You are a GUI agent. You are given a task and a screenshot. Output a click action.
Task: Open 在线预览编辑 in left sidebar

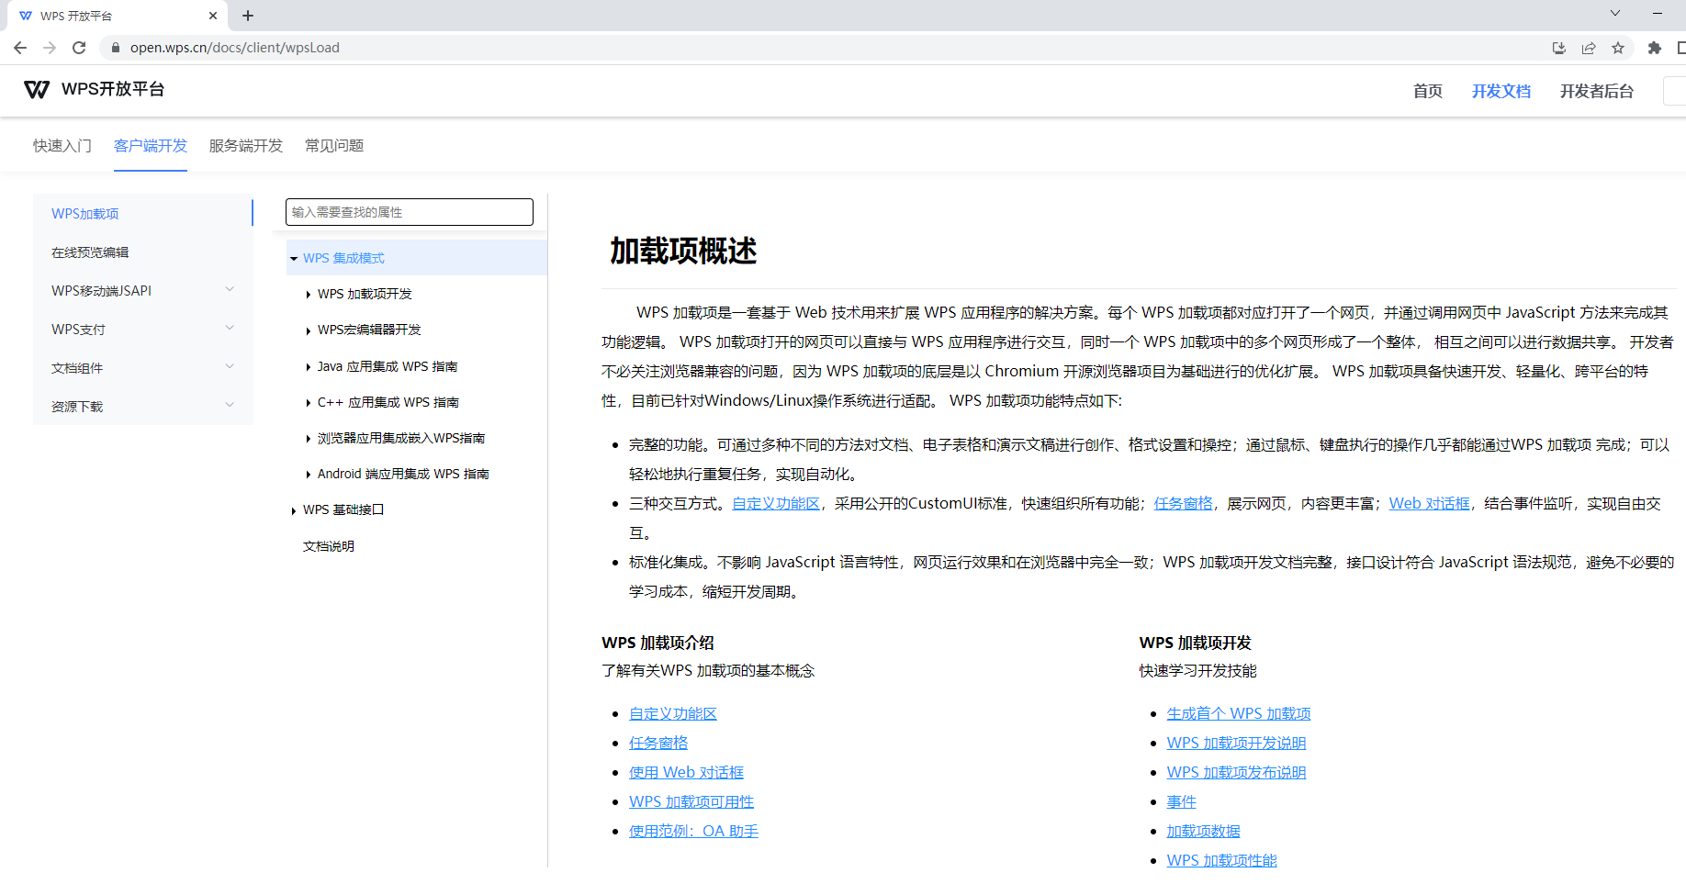[90, 252]
